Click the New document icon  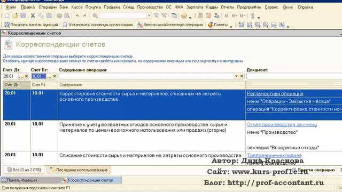pos(7,15)
